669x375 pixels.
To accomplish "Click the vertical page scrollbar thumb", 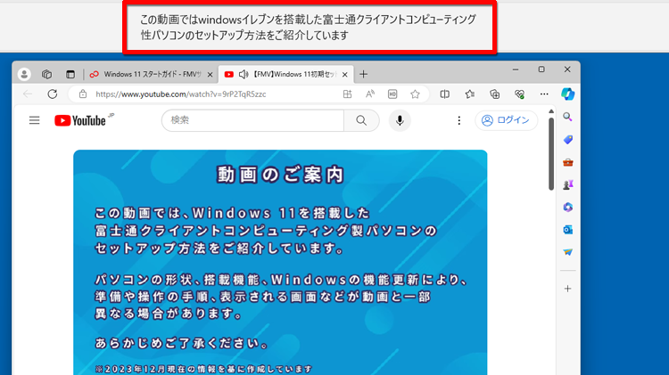I will click(551, 154).
